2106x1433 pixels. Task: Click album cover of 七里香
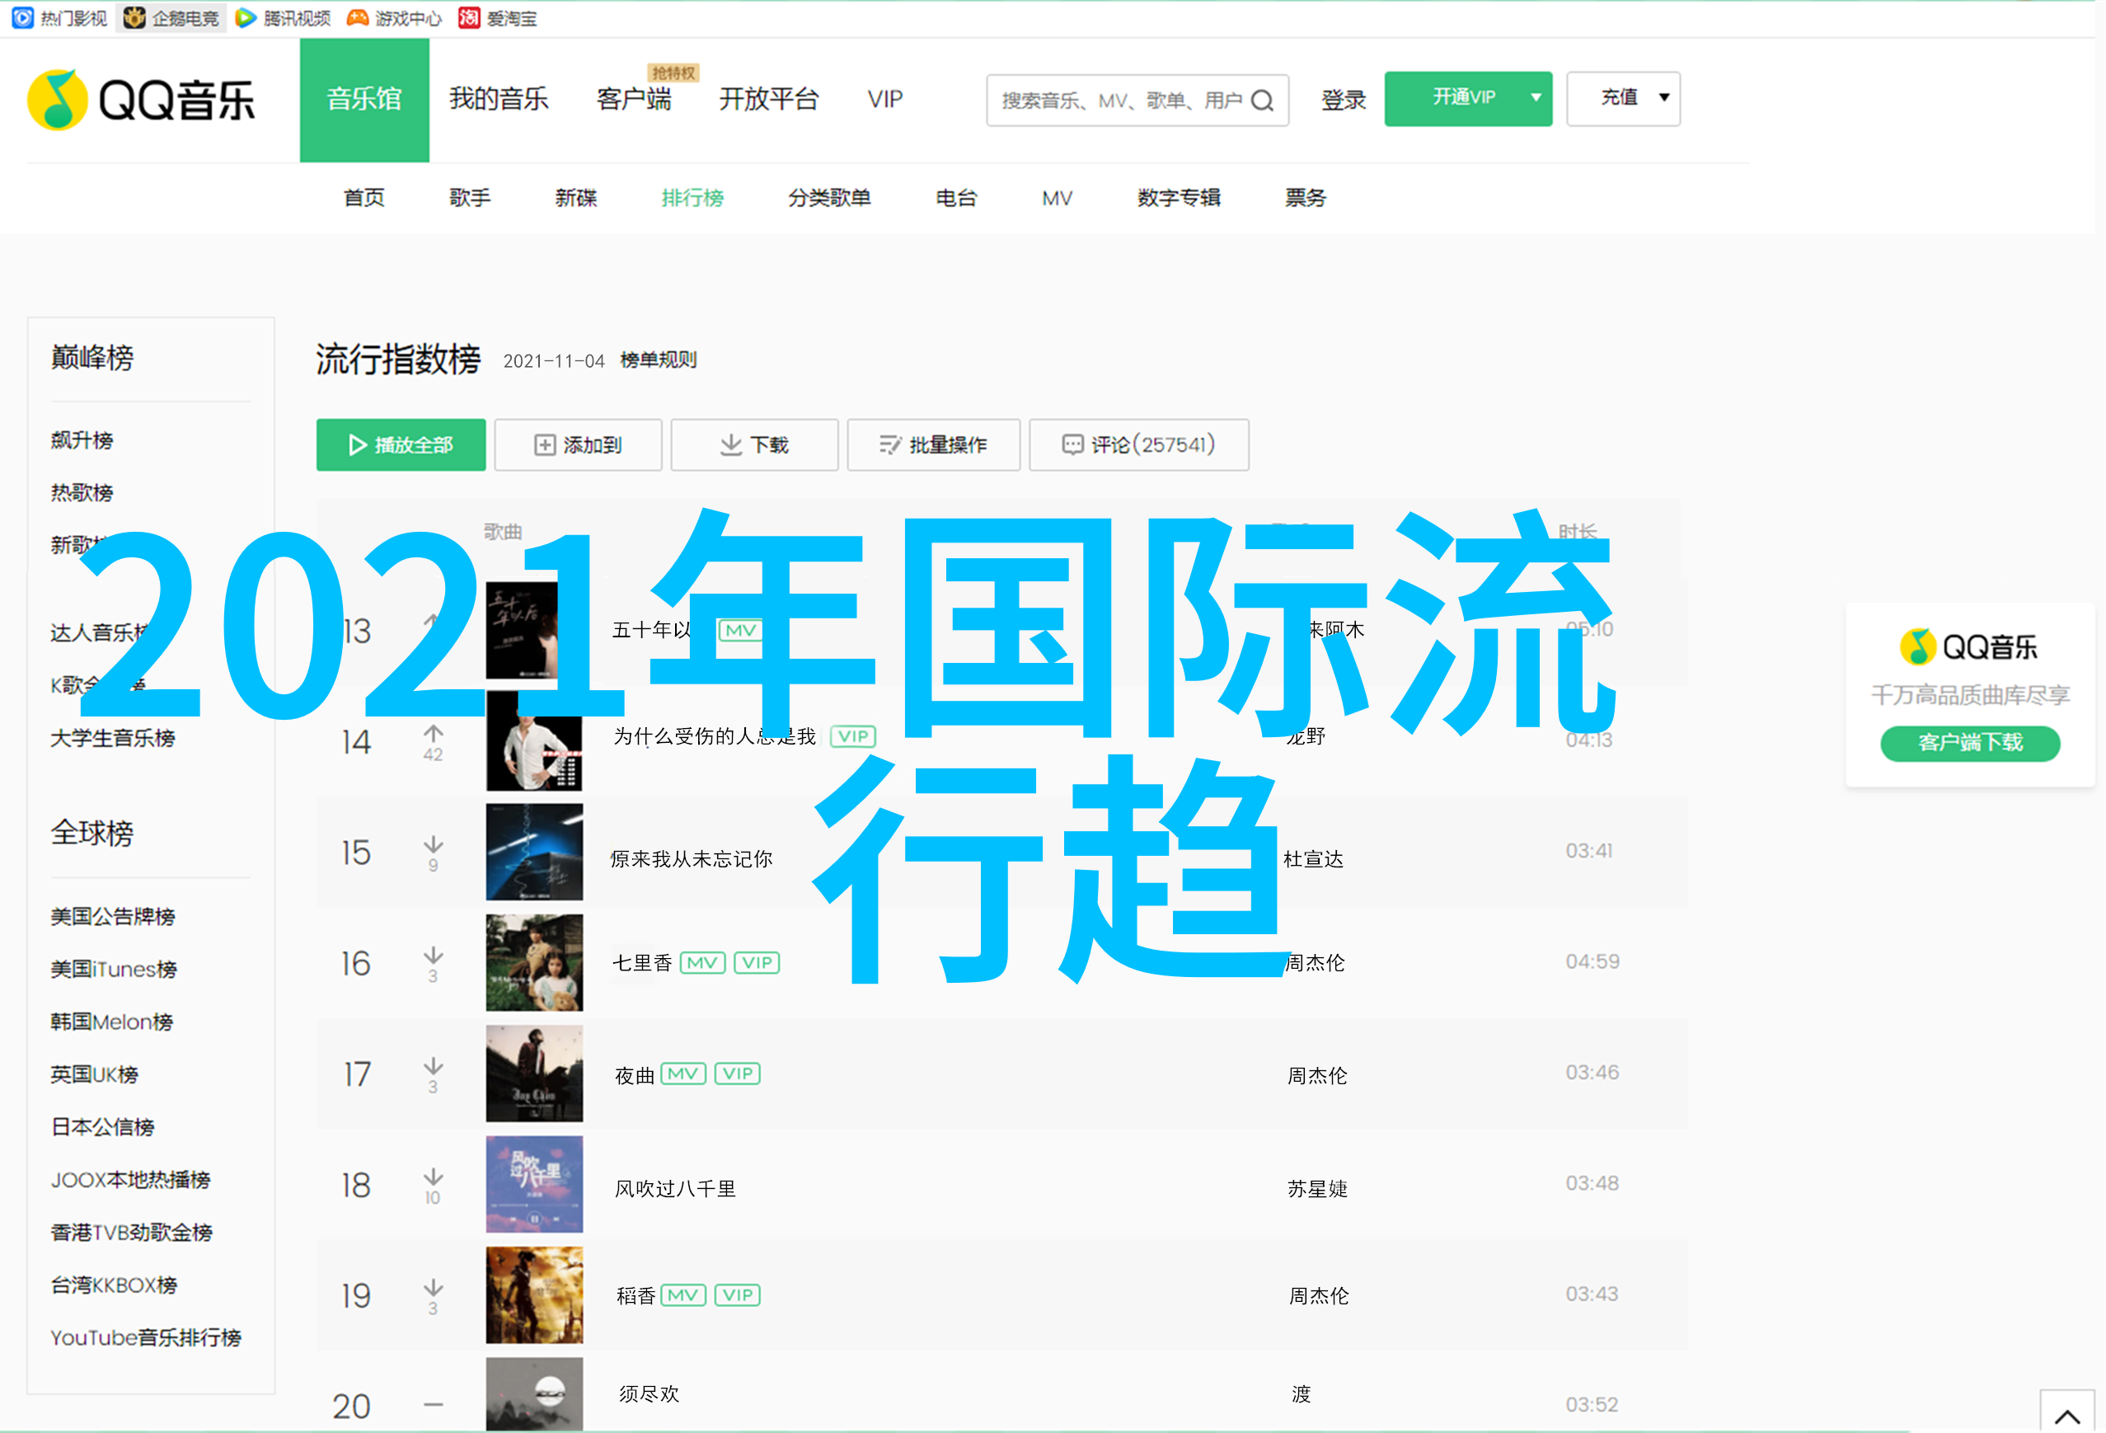[x=535, y=962]
